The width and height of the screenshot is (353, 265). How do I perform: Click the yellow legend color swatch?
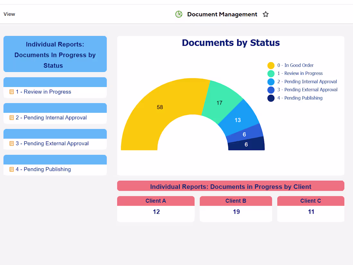(x=271, y=65)
